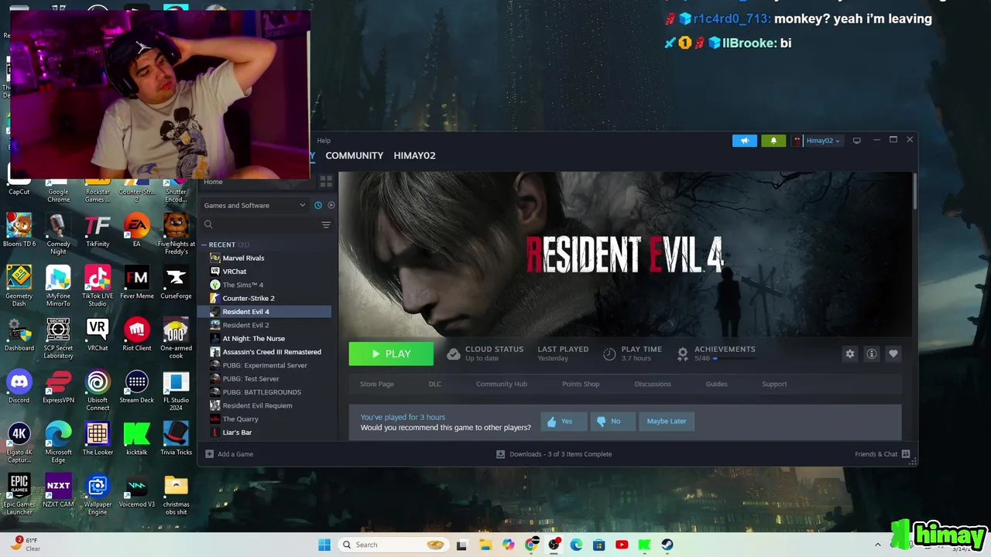
Task: Go to the COMMUNITY tab
Action: [354, 155]
